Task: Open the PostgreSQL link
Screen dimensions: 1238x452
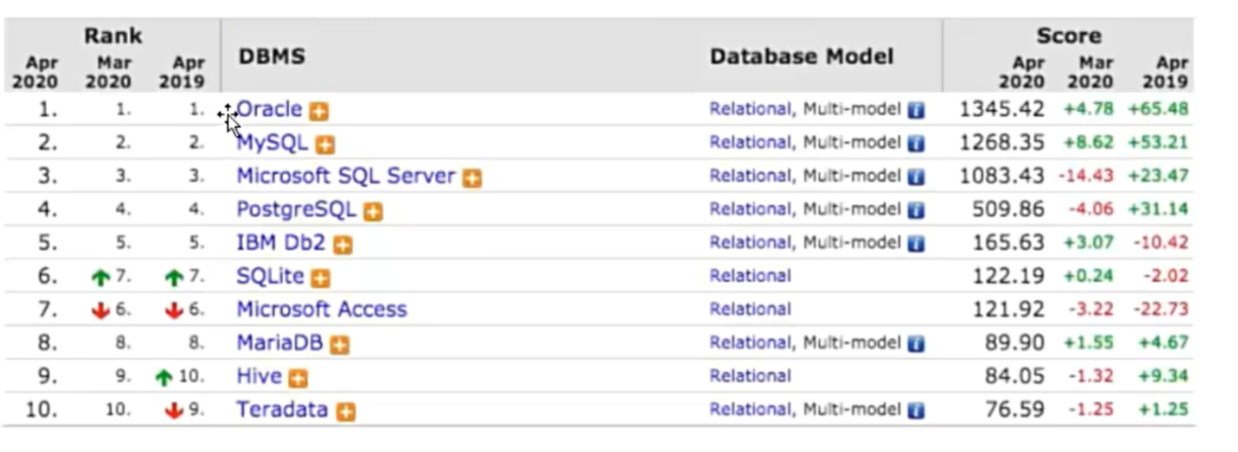Action: (x=297, y=210)
